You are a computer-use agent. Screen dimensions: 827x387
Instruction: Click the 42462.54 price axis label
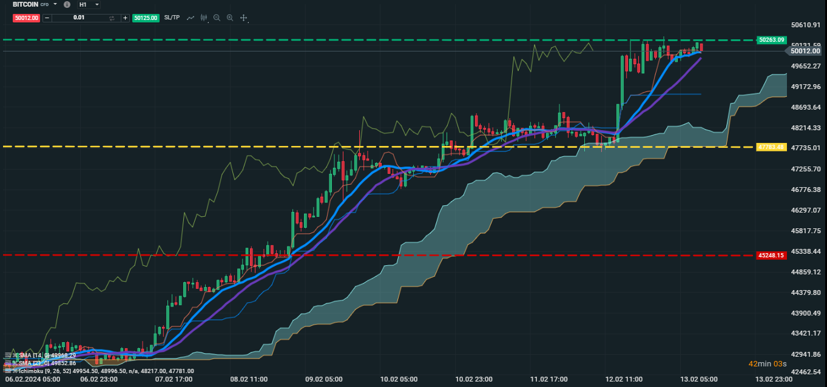(806, 372)
